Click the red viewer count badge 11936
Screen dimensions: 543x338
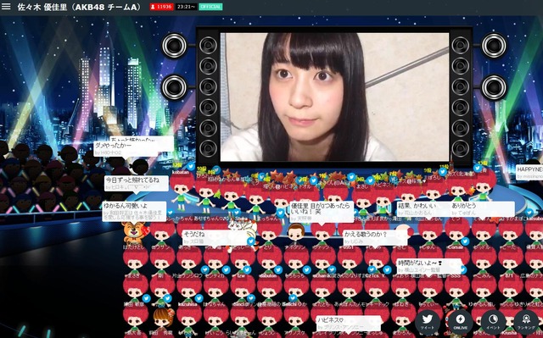point(162,7)
